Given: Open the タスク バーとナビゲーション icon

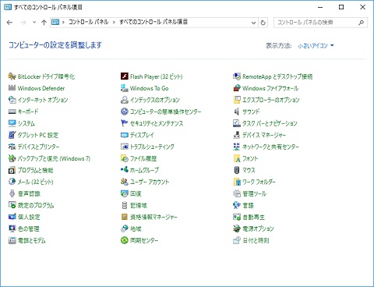Looking at the screenshot, I should (237, 123).
